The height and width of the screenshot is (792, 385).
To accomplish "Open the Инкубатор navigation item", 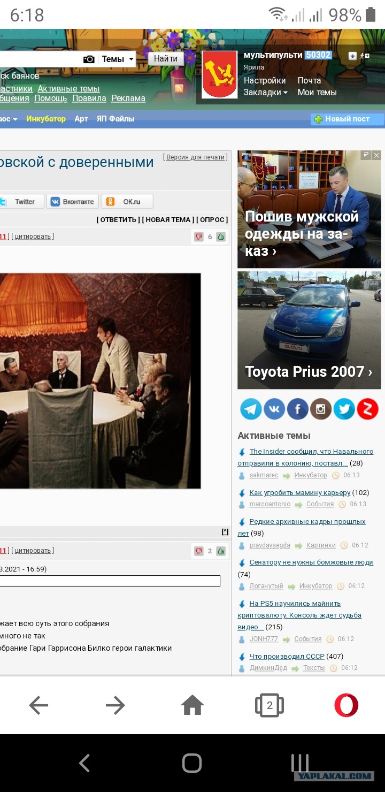I will [x=46, y=119].
